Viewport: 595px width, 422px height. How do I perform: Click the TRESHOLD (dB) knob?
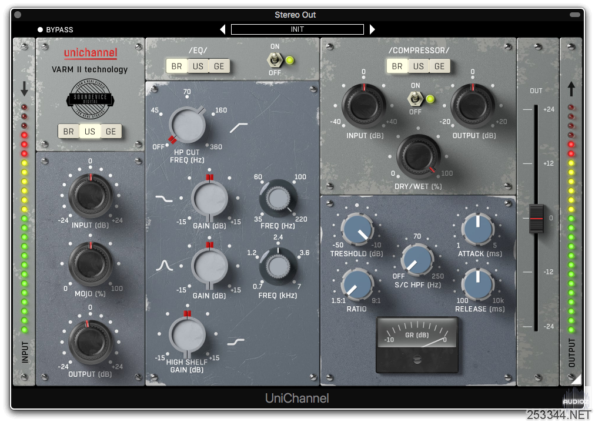(x=357, y=229)
